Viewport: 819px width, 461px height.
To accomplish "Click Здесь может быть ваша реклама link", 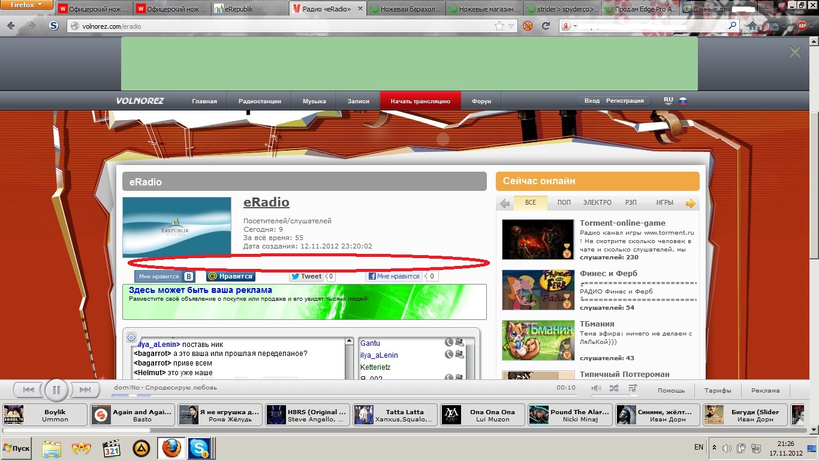I will coord(200,290).
